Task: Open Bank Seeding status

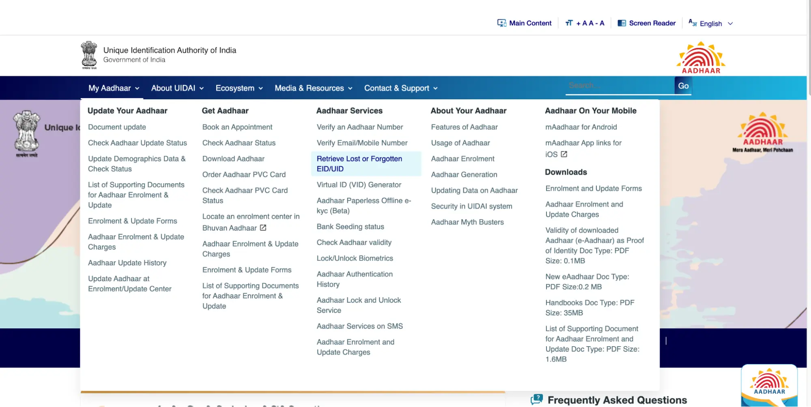Action: pos(350,227)
